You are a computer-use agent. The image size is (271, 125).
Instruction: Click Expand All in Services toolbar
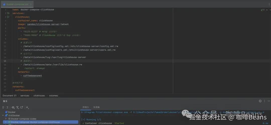(x=3, y=107)
